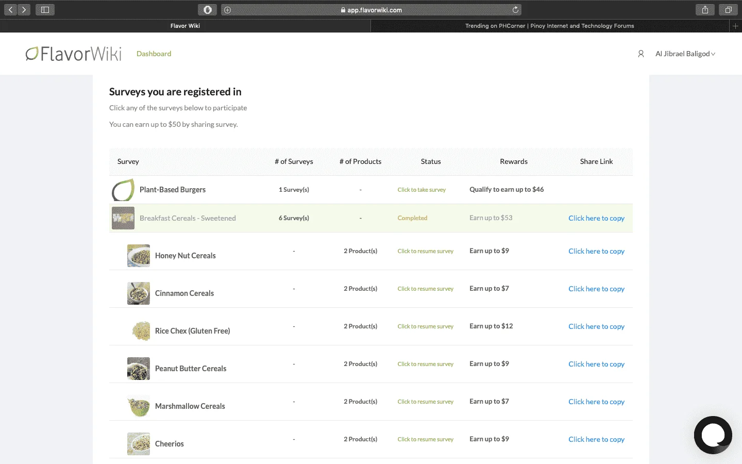742x464 pixels.
Task: Click the user profile icon
Action: [641, 54]
